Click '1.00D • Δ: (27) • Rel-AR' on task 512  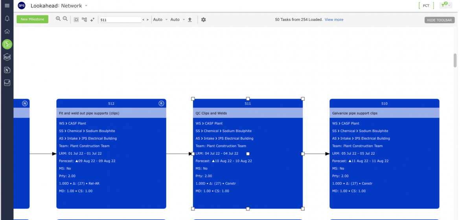[x=79, y=183]
